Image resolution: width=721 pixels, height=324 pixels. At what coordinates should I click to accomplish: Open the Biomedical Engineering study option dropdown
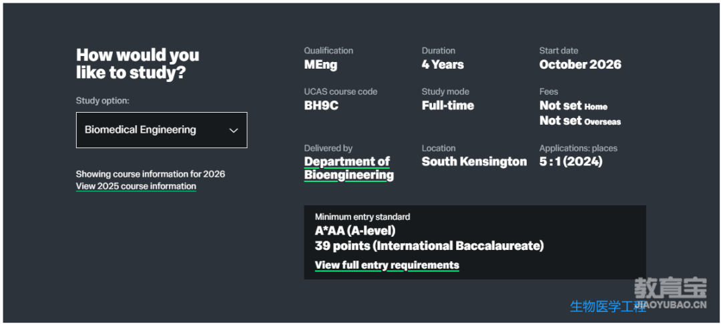[162, 130]
